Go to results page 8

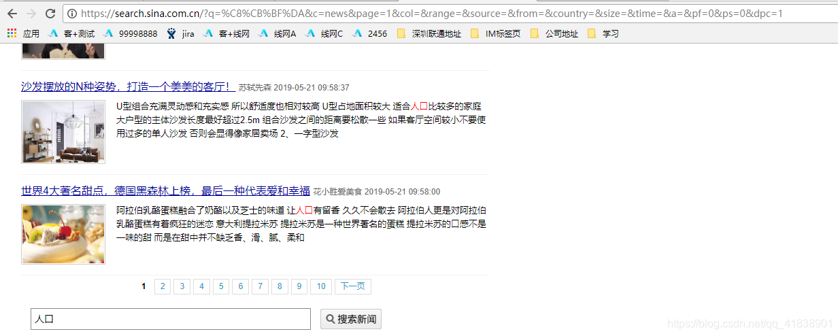click(x=280, y=286)
